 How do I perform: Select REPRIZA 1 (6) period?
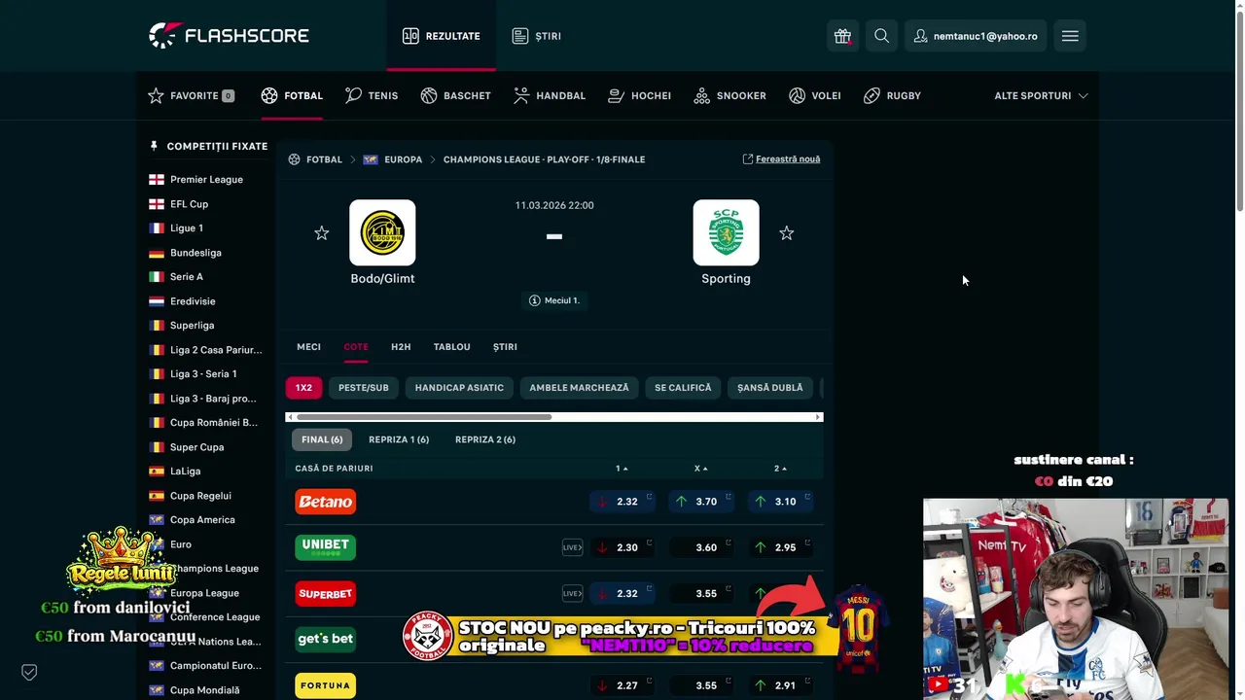click(399, 439)
